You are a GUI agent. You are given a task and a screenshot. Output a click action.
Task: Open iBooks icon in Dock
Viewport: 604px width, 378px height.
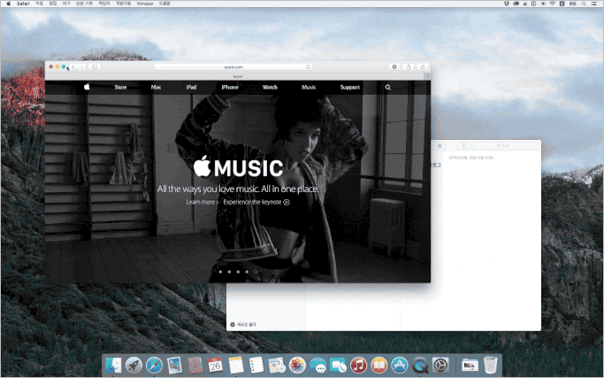(x=379, y=365)
